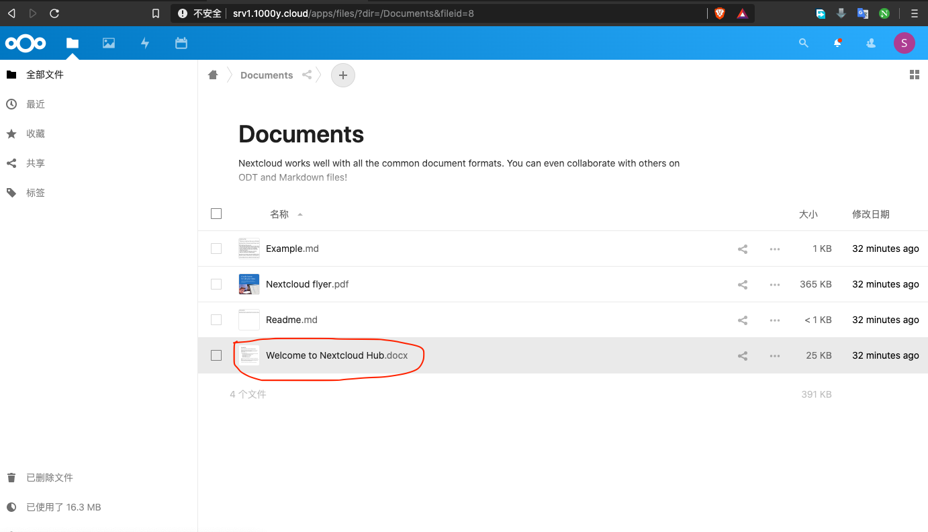Sort by 大小 column header
The height and width of the screenshot is (532, 928).
pyautogui.click(x=808, y=214)
